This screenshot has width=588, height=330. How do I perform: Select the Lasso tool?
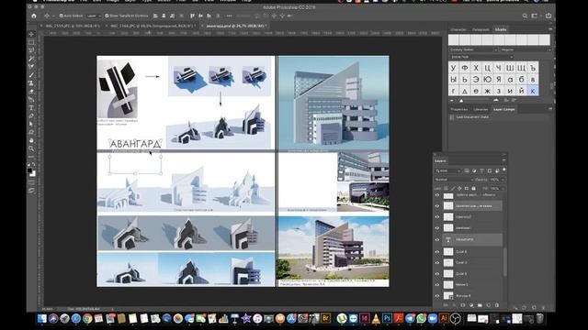tap(31, 50)
